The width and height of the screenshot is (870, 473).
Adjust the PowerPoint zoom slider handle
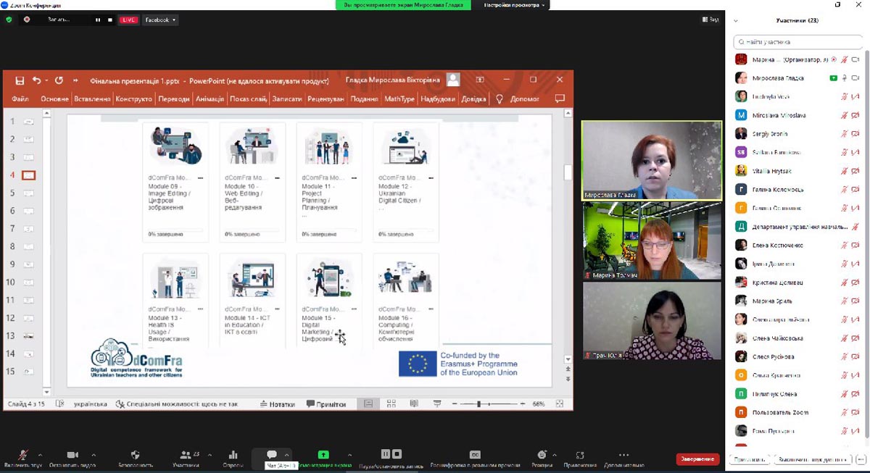[478, 404]
